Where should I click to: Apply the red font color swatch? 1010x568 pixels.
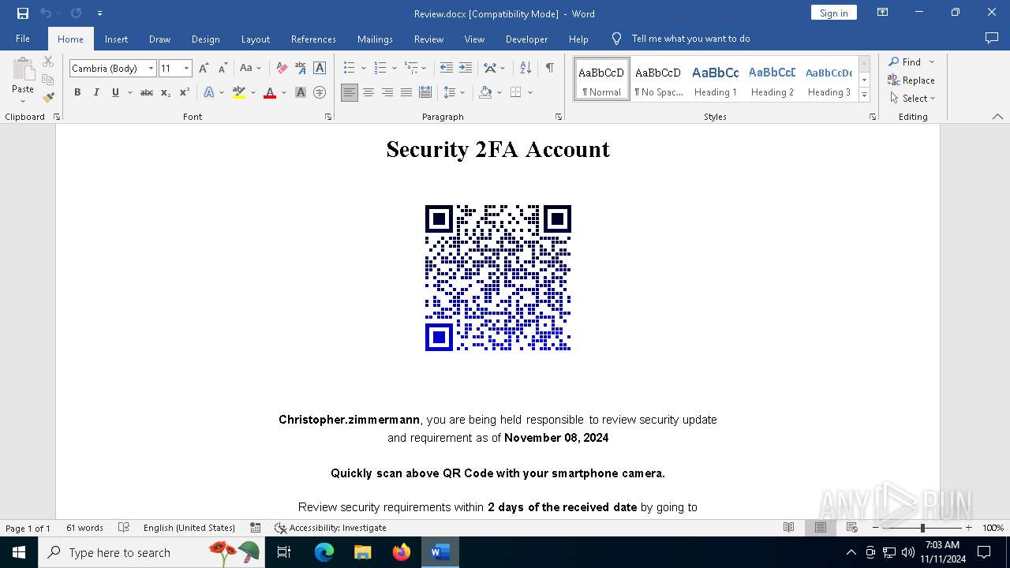tap(270, 92)
